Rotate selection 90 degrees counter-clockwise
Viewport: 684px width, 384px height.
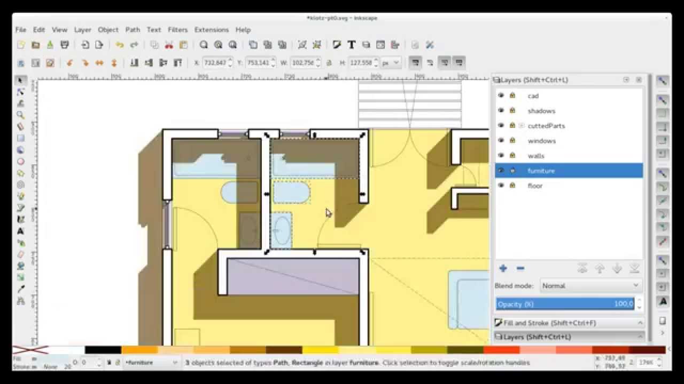pyautogui.click(x=70, y=63)
